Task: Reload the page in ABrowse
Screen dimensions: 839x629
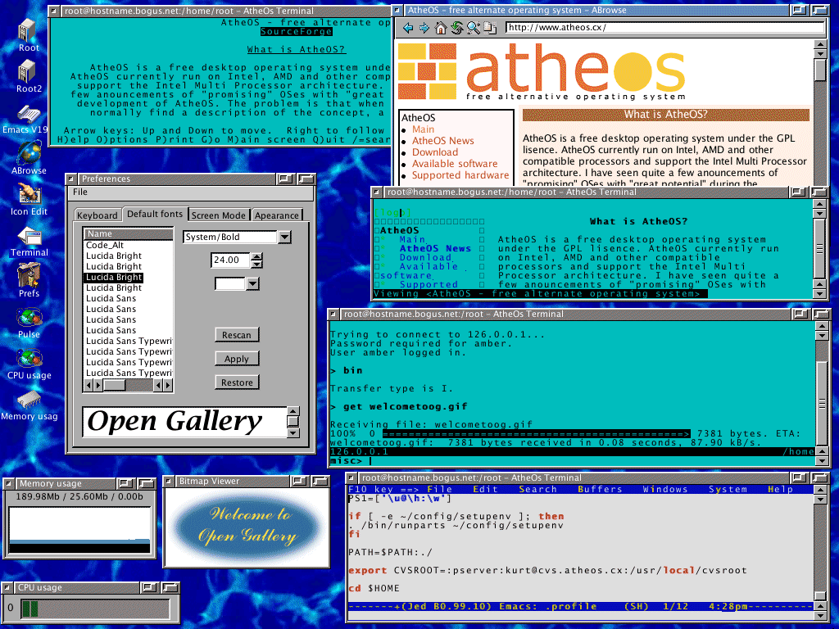Action: 456,28
